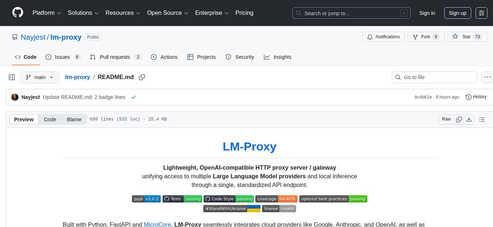Click Nayjest's profile avatar
Viewport: 493px width, 227px height.
pos(14,97)
